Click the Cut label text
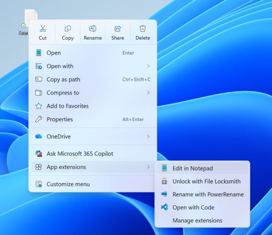 tap(43, 38)
